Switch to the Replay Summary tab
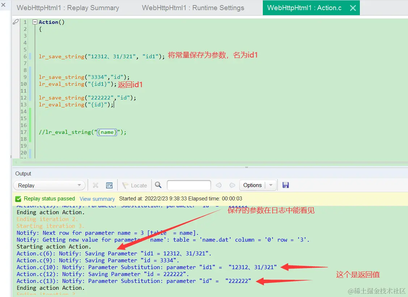Screen dimensions: 408x297 point(68,8)
